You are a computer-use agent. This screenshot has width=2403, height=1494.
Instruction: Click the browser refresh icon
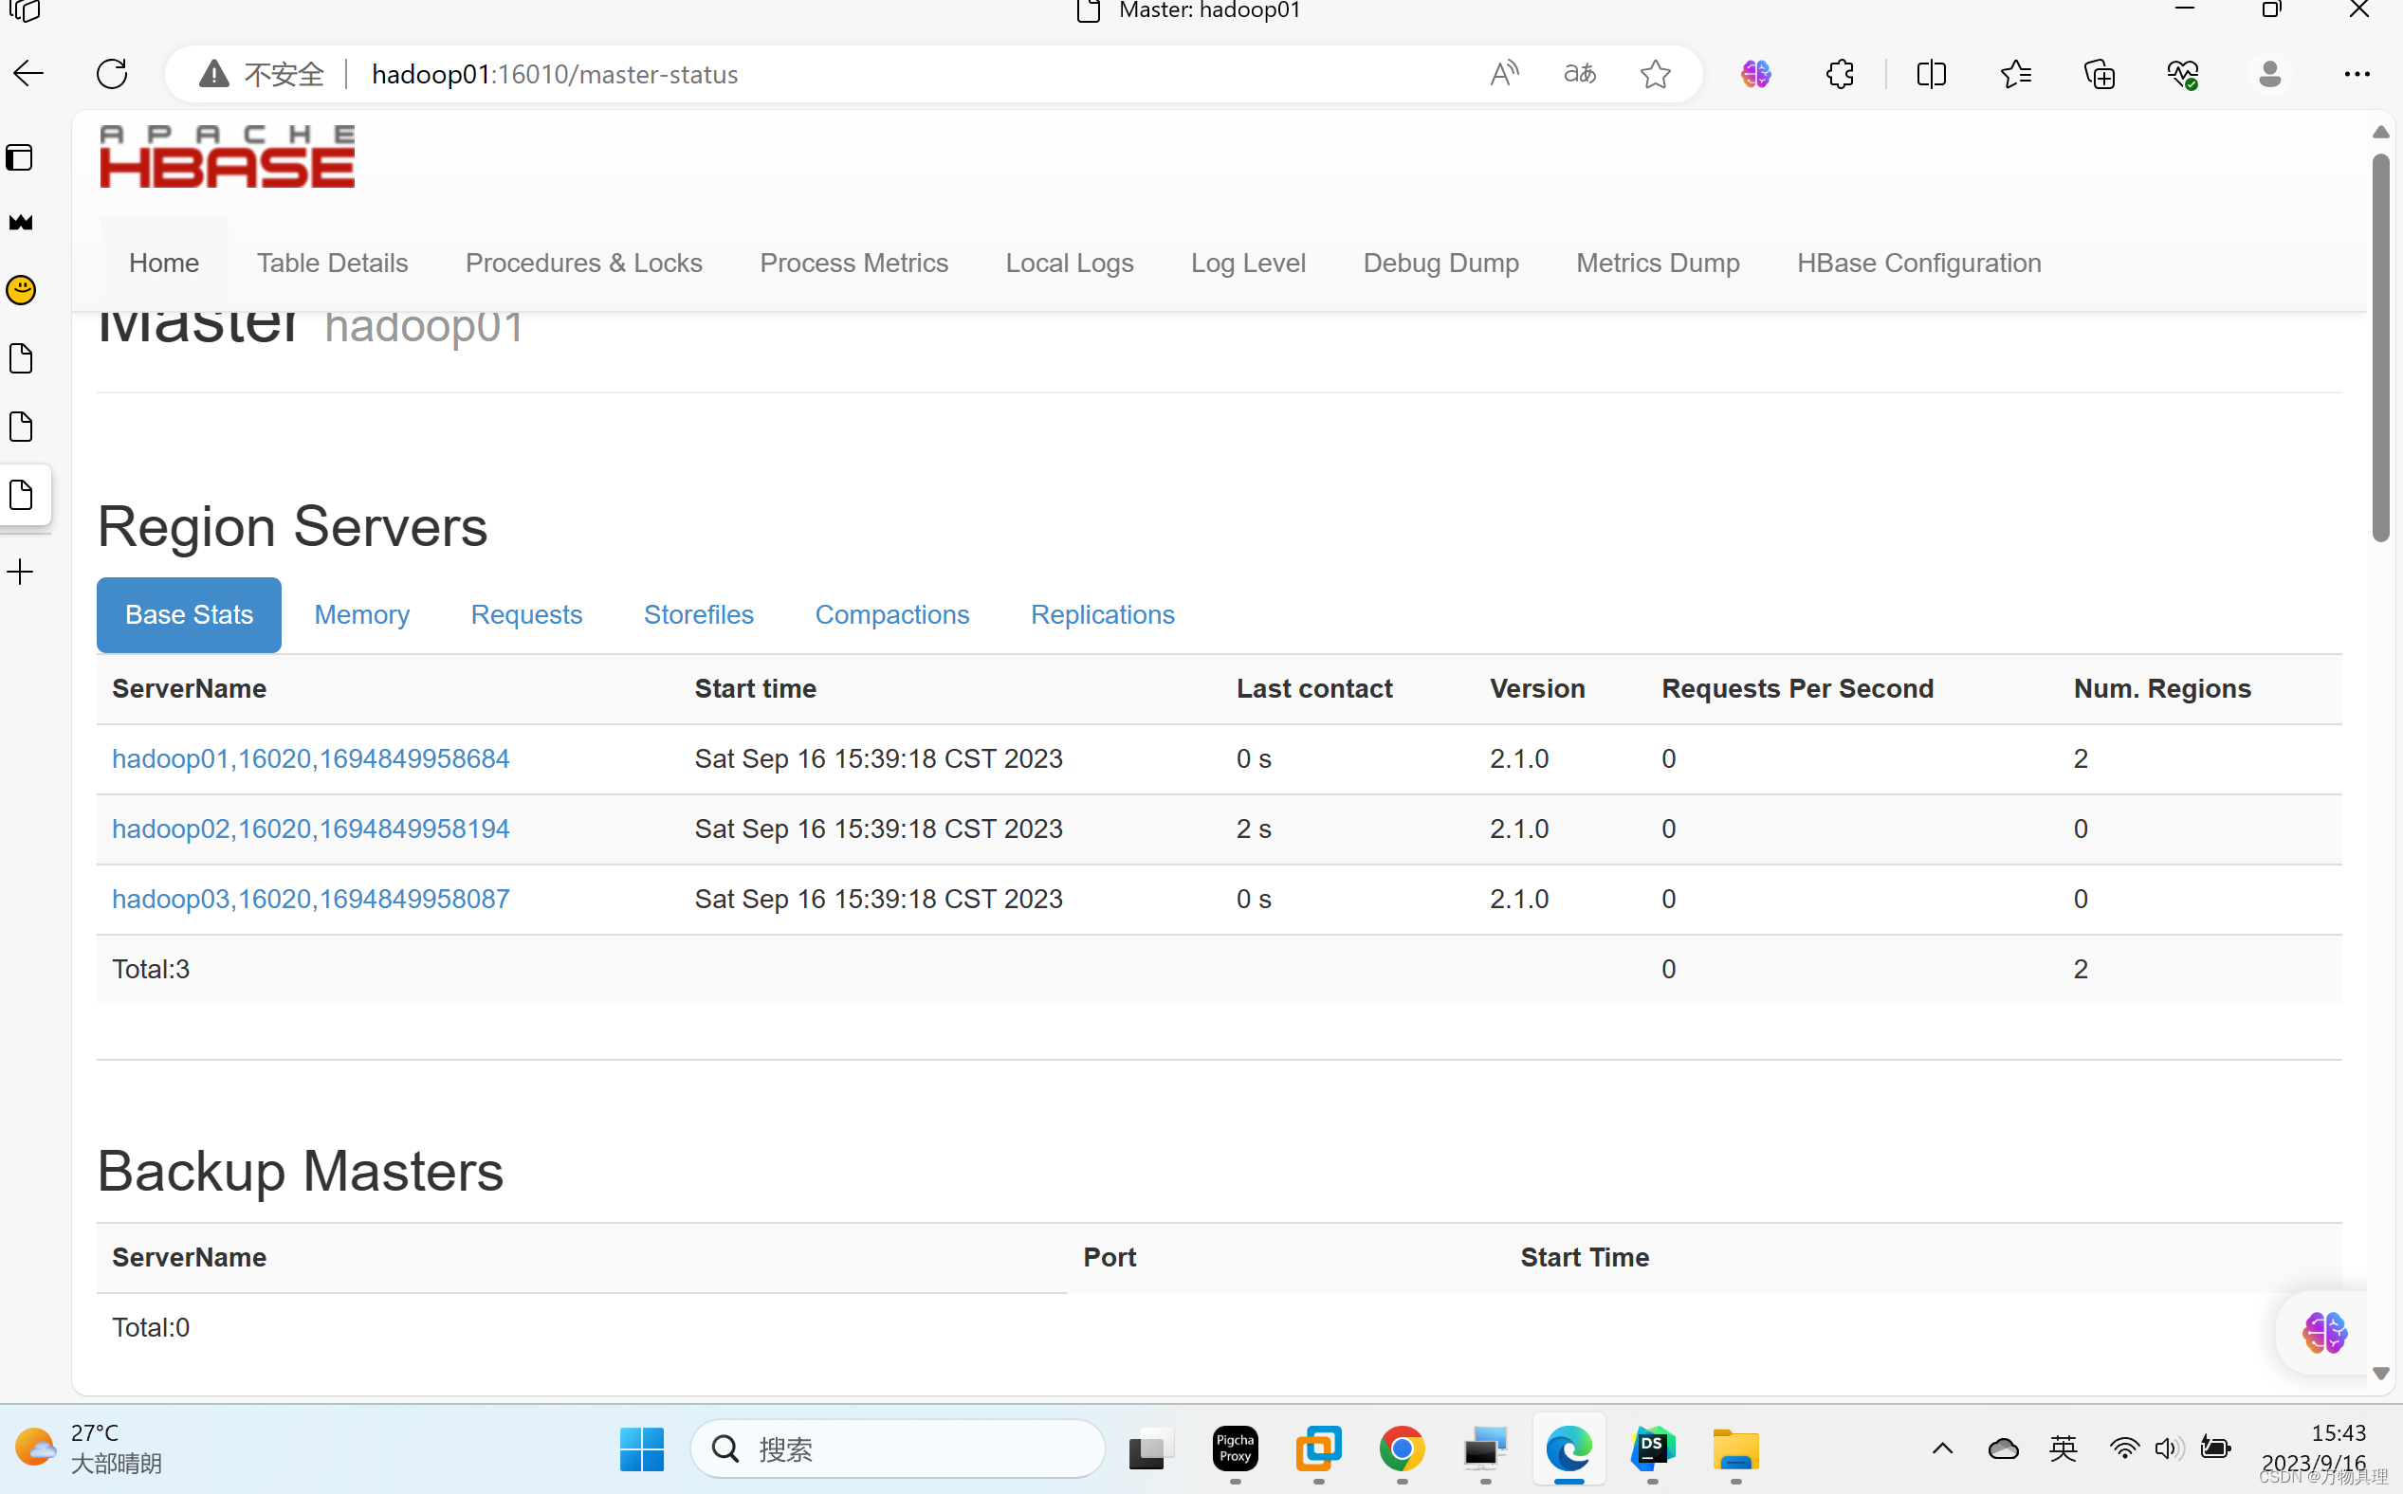112,73
